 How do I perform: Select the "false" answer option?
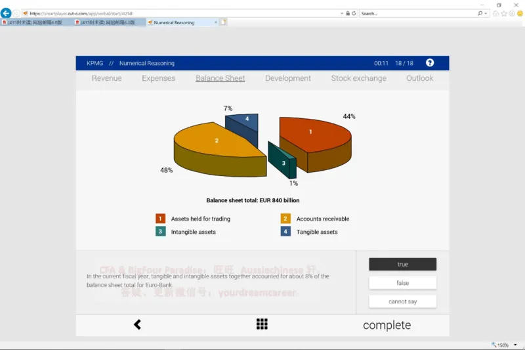coord(402,283)
